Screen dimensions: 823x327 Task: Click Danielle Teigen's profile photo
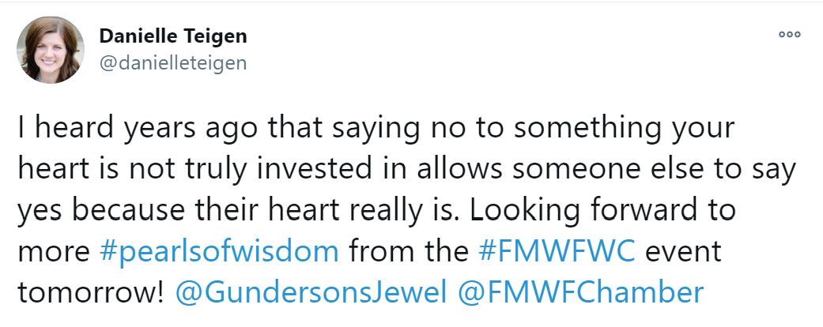51,50
